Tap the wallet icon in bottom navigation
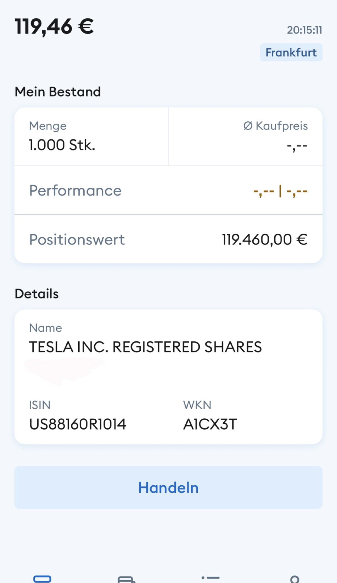The image size is (337, 583). click(x=126, y=579)
